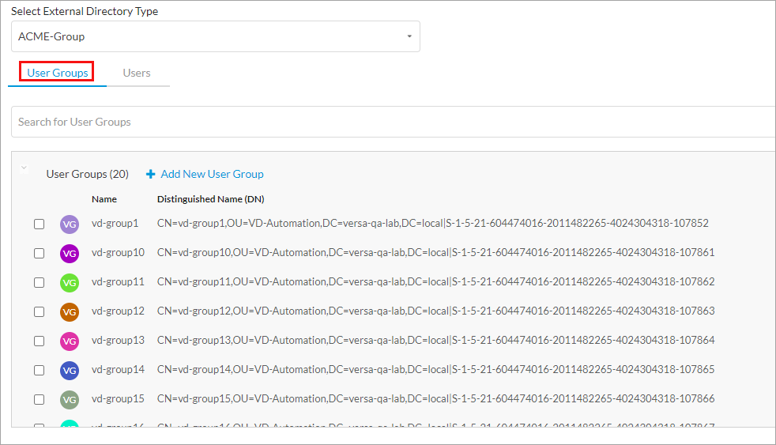Select the User Groups tab
The height and width of the screenshot is (445, 776).
click(58, 73)
